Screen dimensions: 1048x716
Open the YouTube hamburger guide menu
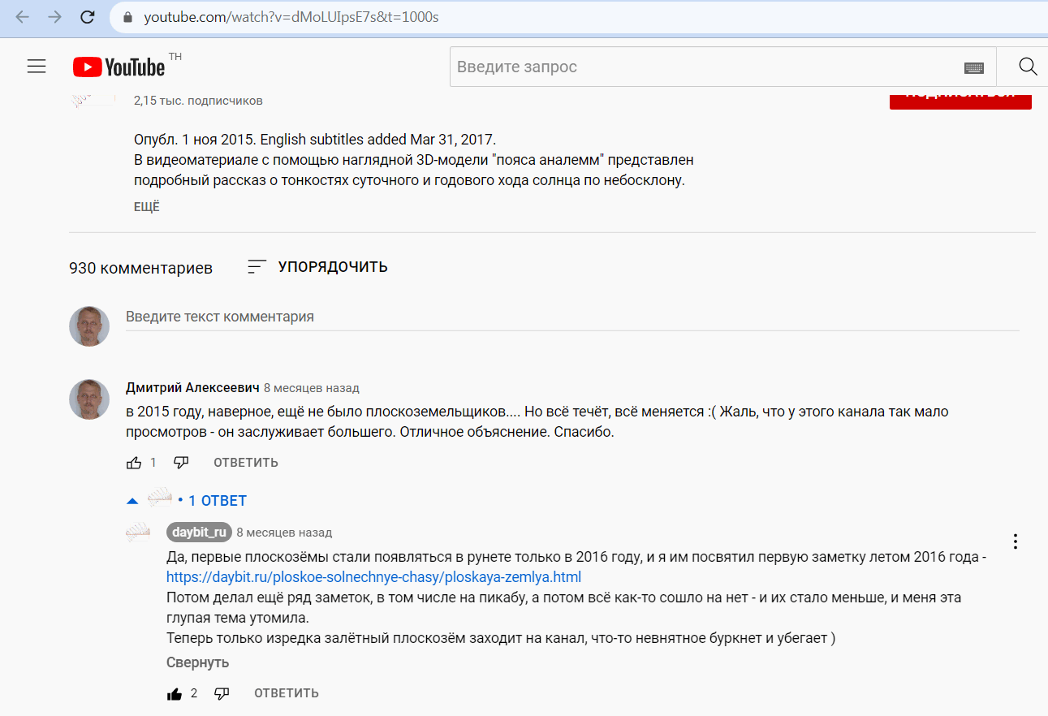pyautogui.click(x=37, y=67)
